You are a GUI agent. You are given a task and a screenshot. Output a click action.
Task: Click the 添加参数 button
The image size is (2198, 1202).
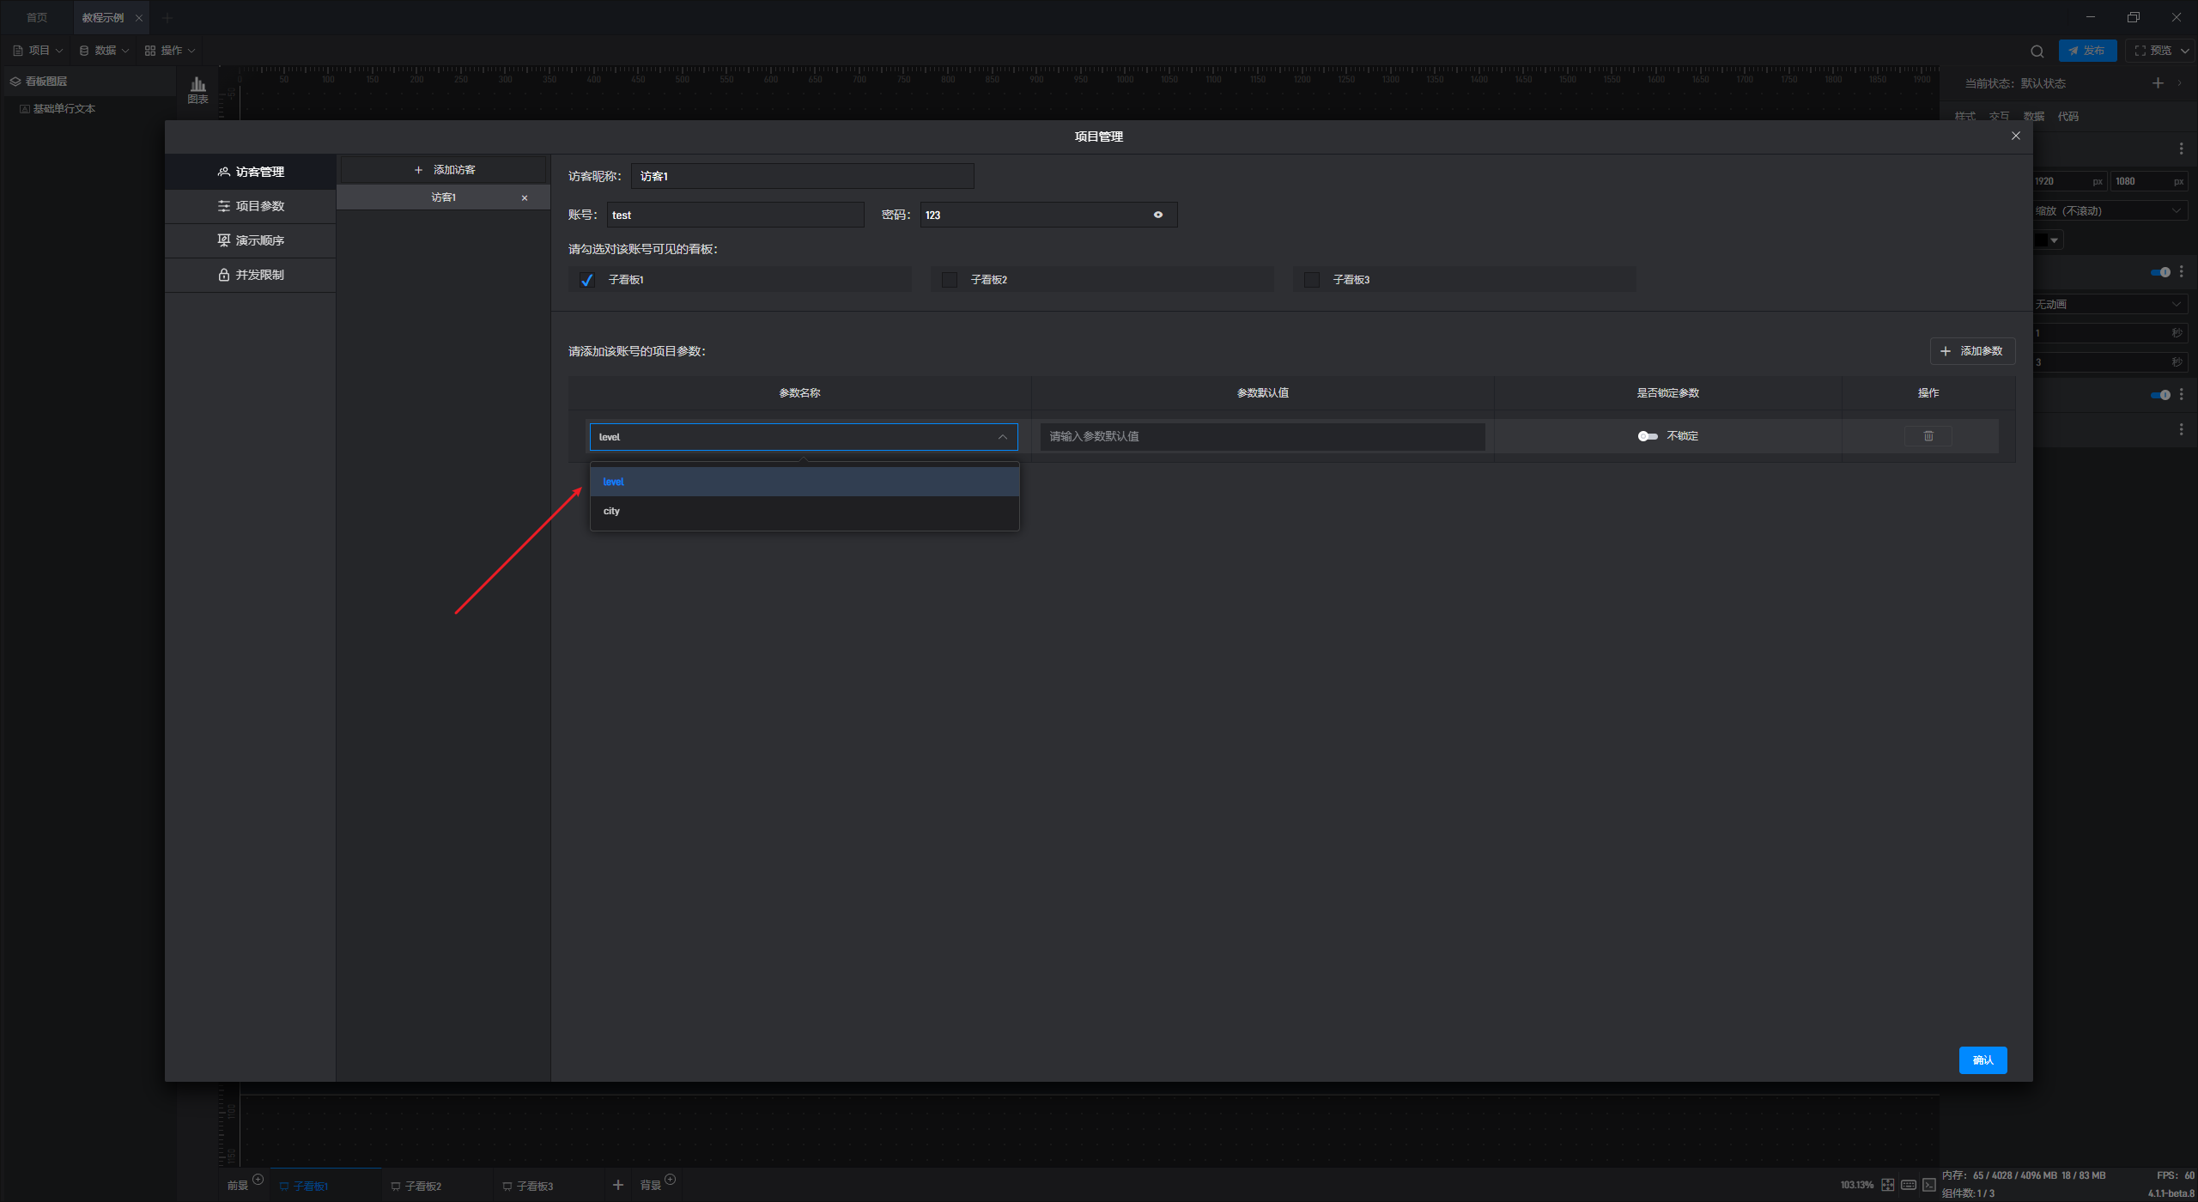point(1972,351)
